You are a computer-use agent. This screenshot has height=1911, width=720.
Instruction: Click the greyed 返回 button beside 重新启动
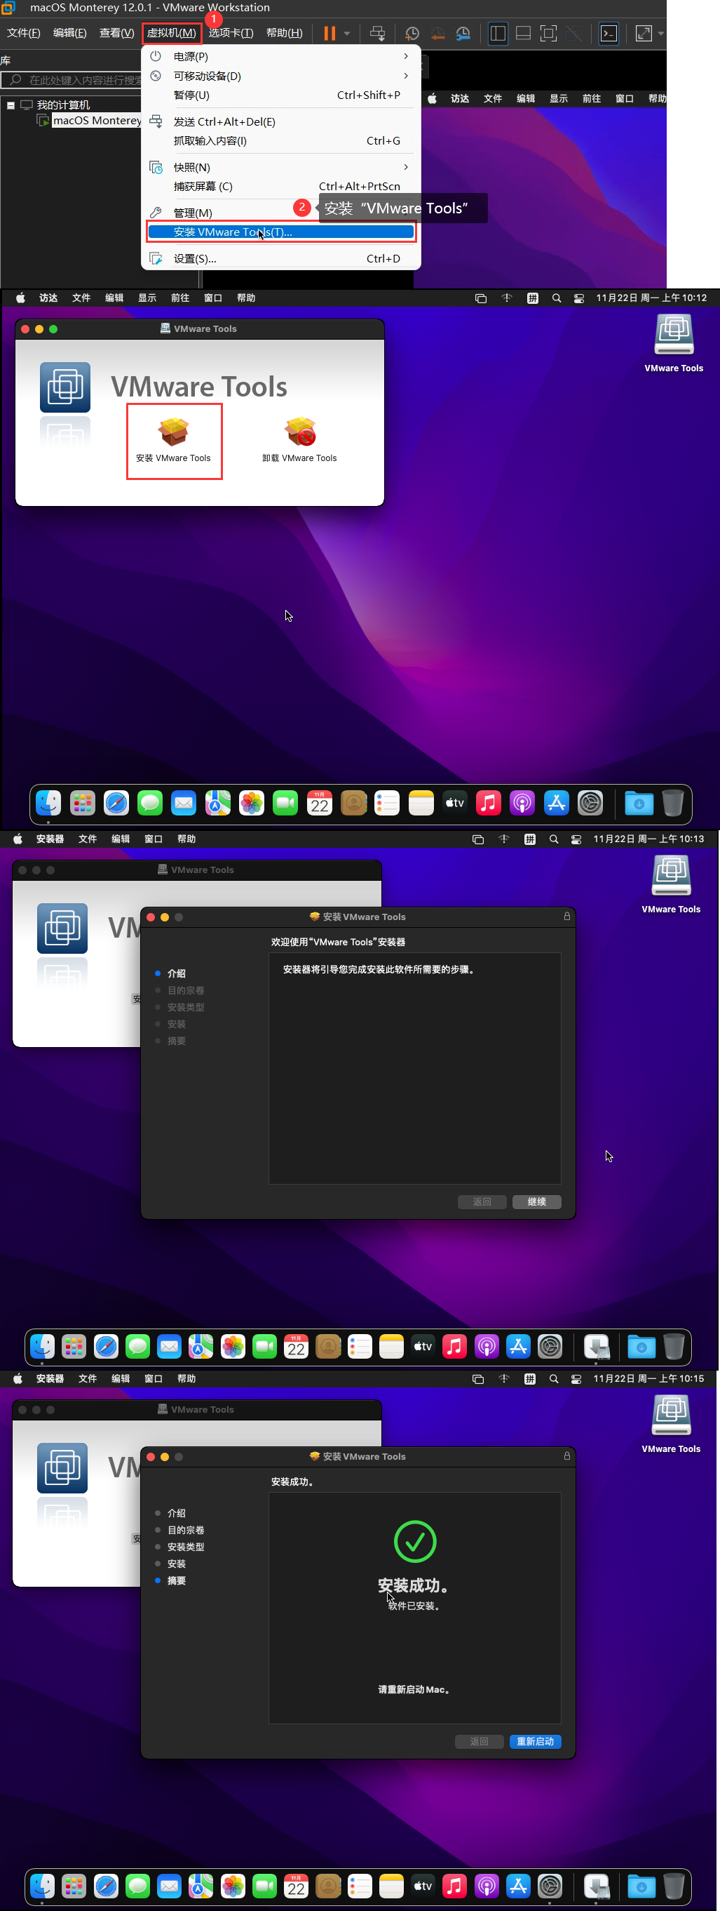480,1741
